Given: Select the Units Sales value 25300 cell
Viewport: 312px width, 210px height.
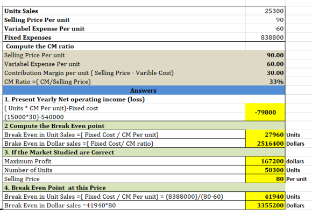Looking at the screenshot, I should tap(265, 11).
